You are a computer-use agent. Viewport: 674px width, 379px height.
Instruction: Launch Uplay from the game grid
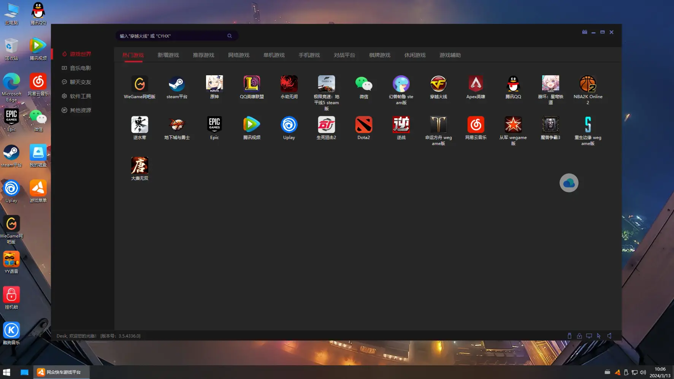[289, 128]
